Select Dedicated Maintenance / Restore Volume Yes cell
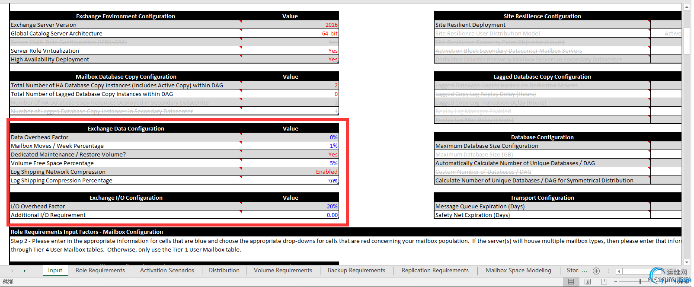The width and height of the screenshot is (694, 287). [x=290, y=154]
